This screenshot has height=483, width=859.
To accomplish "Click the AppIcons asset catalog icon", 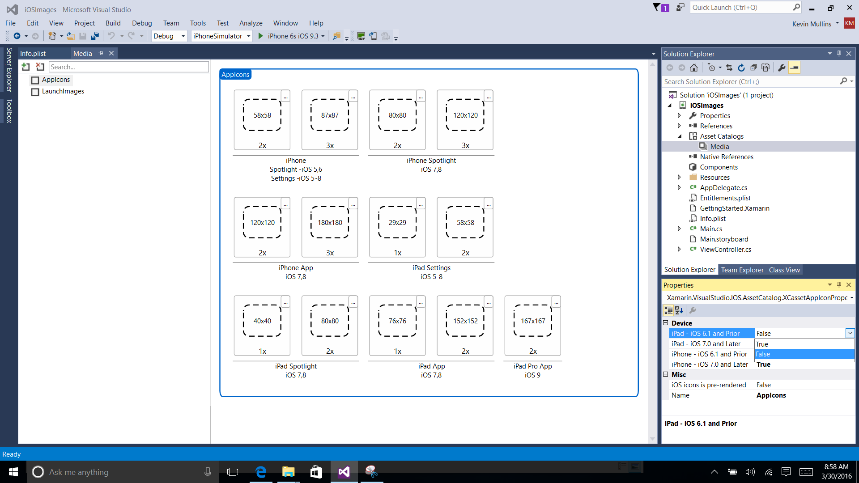I will point(35,79).
